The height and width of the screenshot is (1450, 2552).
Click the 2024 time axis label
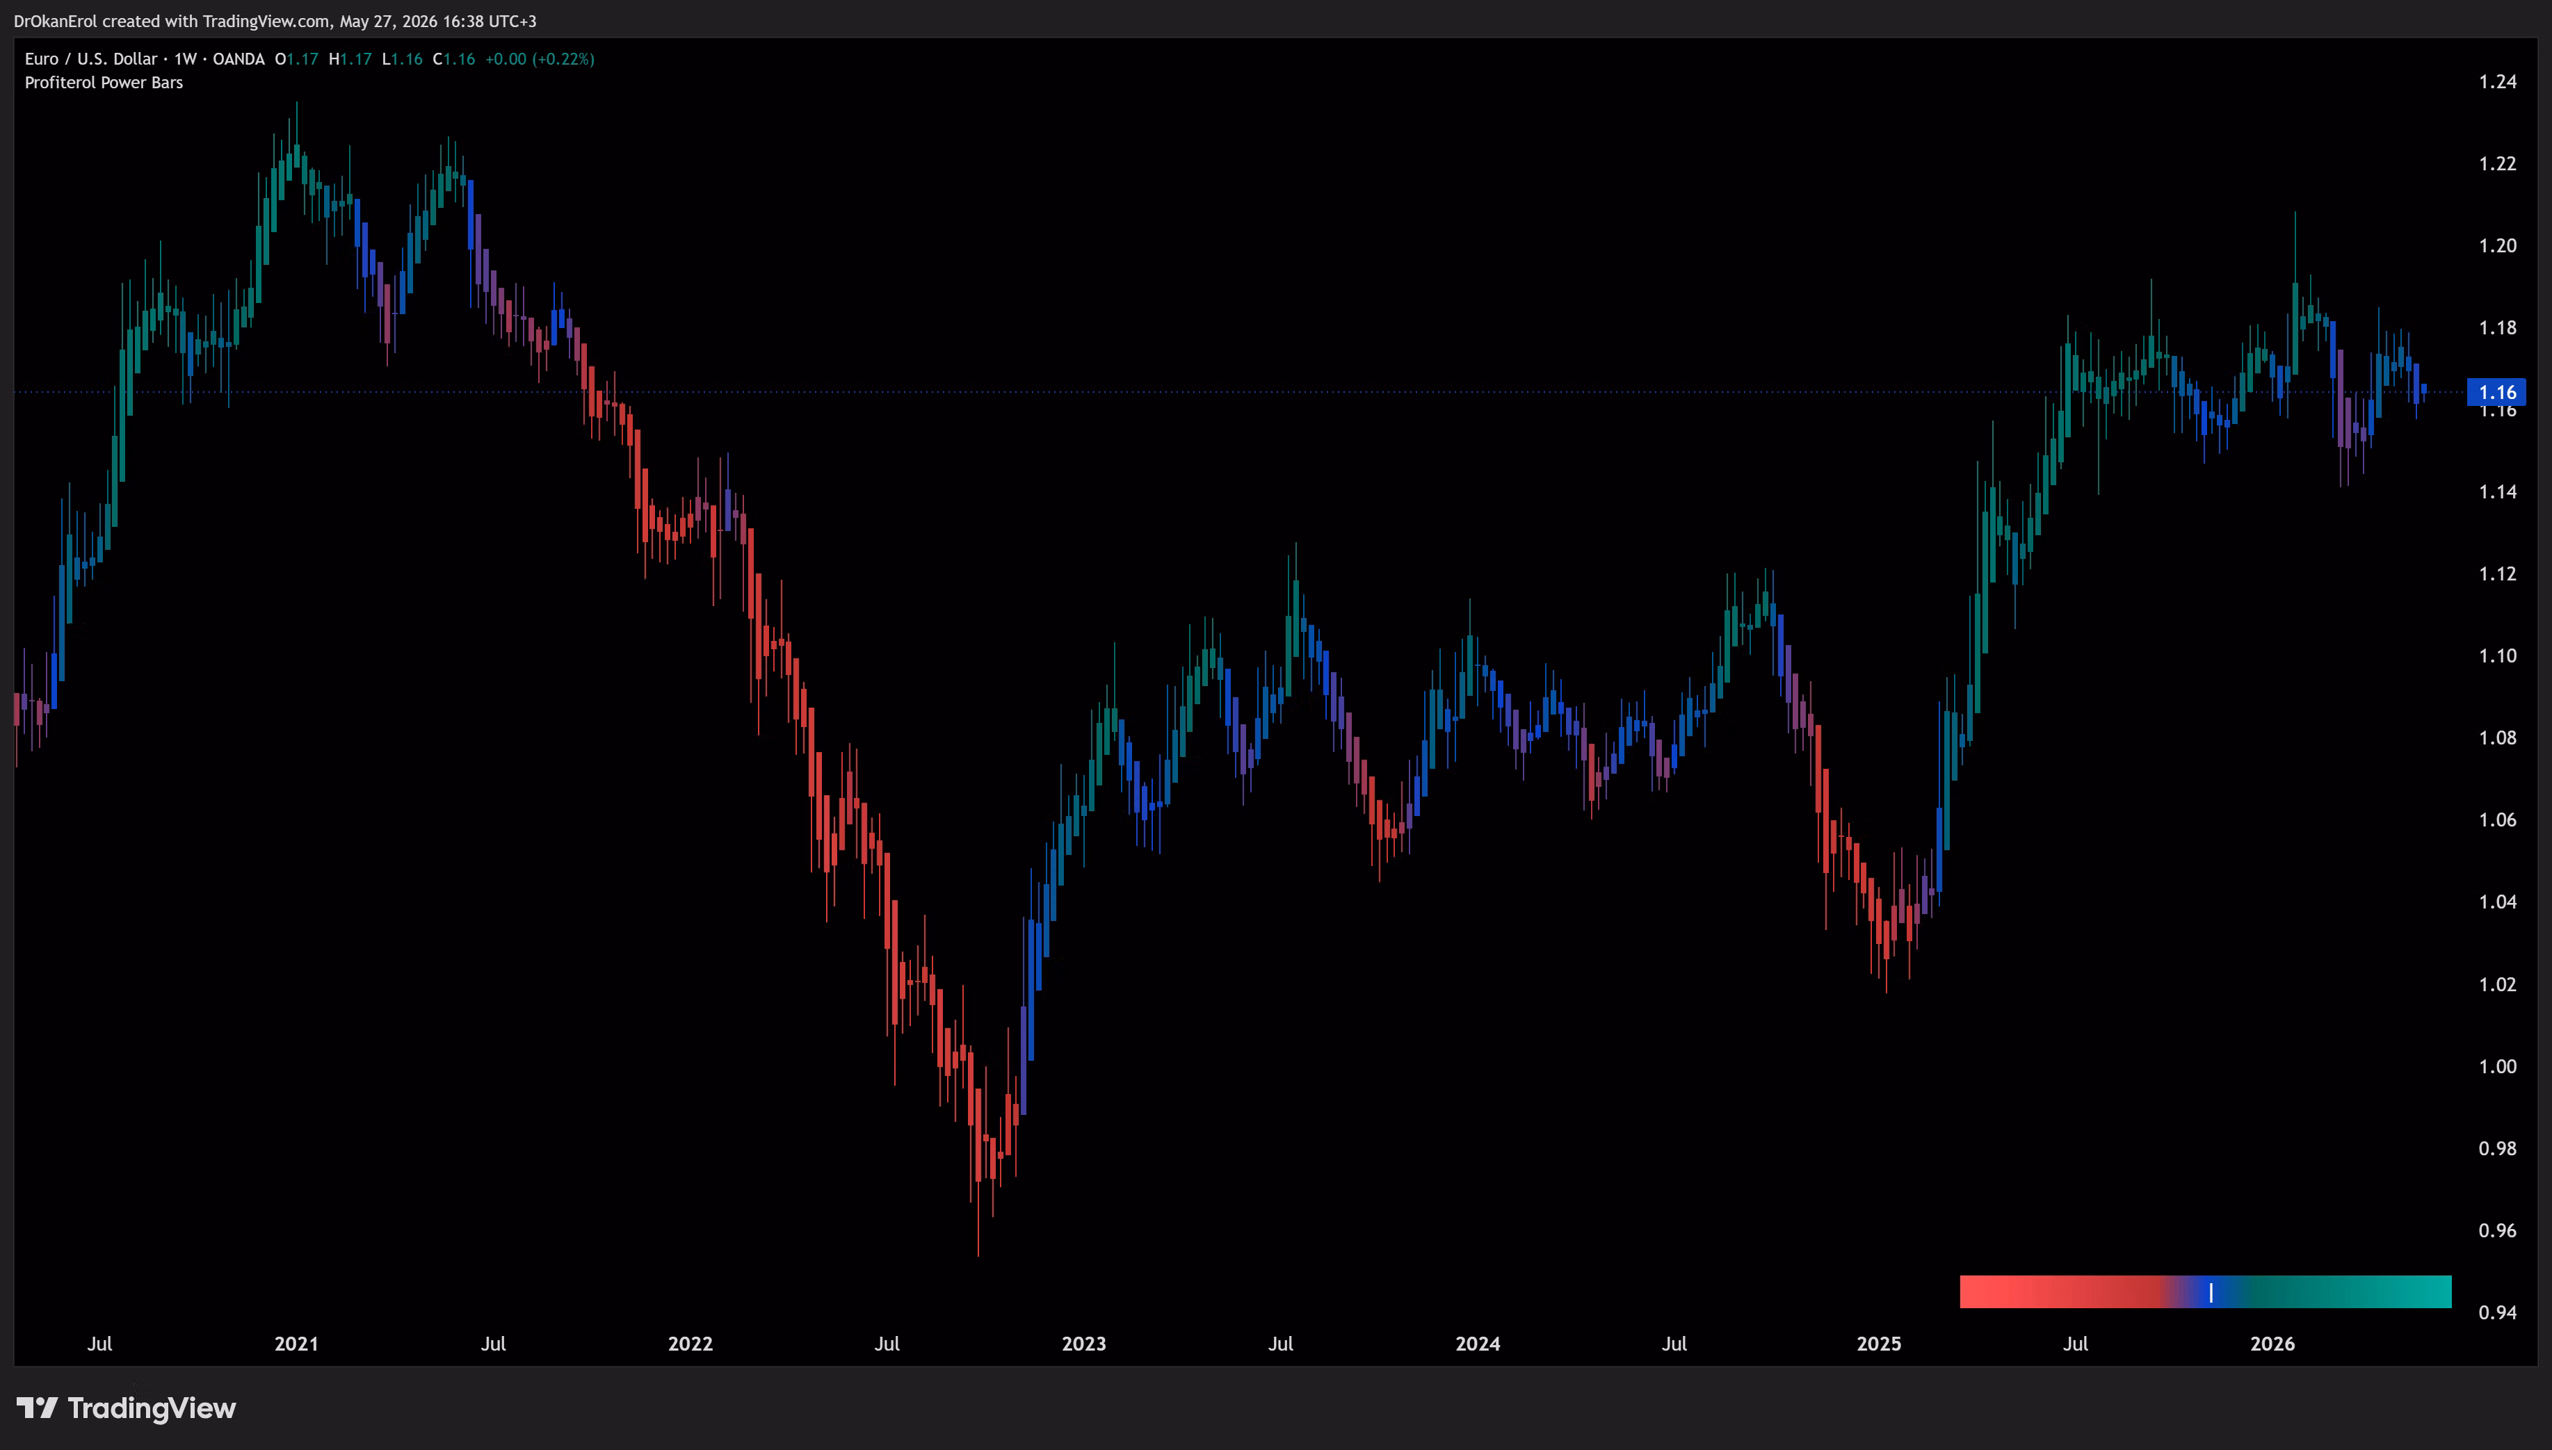coord(1477,1344)
